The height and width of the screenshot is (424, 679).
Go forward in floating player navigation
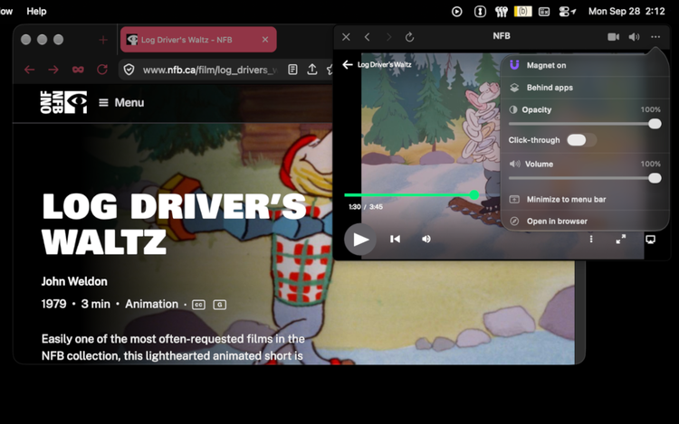[389, 37]
